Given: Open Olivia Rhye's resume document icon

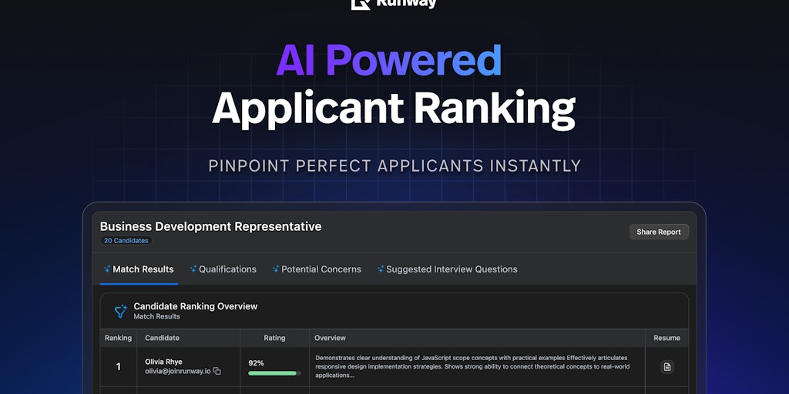Looking at the screenshot, I should click(x=667, y=367).
